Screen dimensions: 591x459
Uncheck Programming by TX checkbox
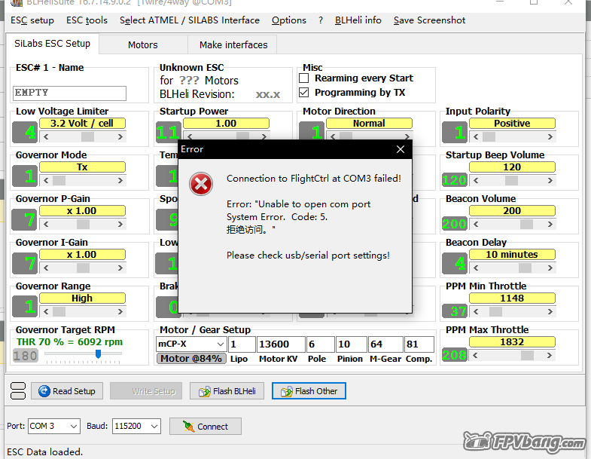[x=304, y=93]
